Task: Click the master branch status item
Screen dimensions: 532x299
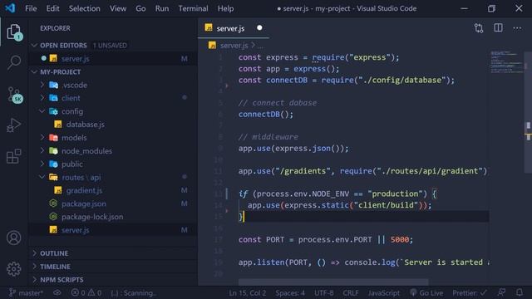Action: (26, 293)
